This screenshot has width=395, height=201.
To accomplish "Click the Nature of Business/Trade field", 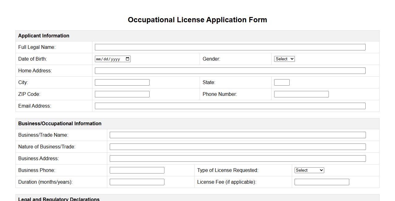I will point(237,147).
